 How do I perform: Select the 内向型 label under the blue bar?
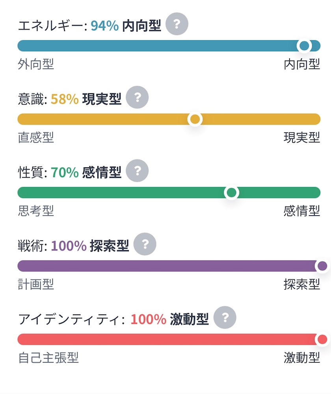click(x=302, y=64)
